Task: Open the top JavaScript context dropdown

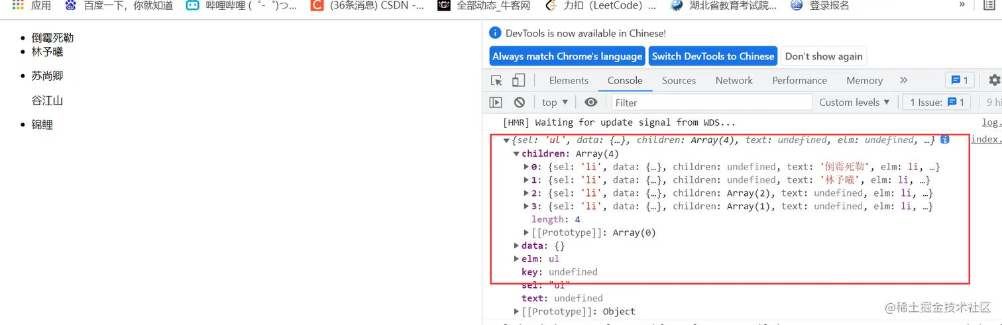Action: point(555,102)
